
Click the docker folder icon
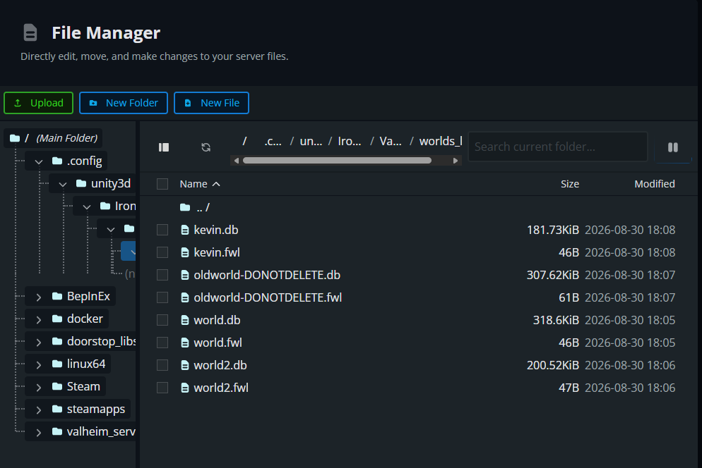click(x=57, y=319)
